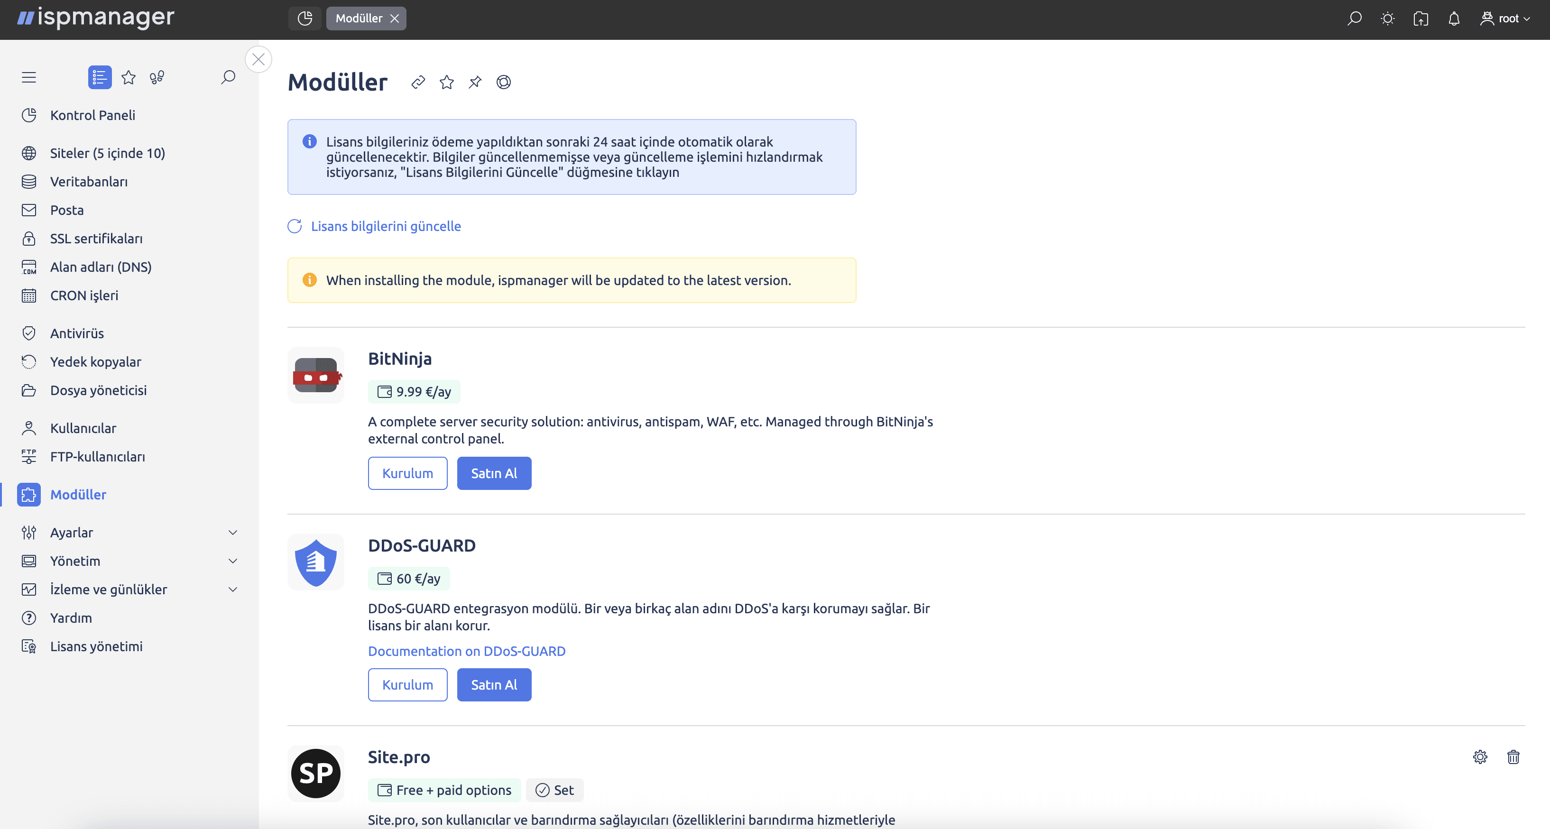Close the sidebar with round X button
This screenshot has height=829, width=1550.
tap(259, 59)
